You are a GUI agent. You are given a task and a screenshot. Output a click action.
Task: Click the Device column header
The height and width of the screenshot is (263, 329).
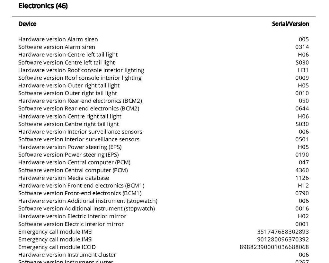tap(27, 24)
